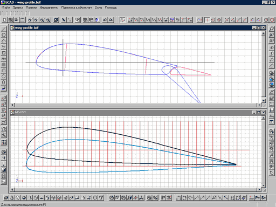
Task: Open the Окно menu
Action: (x=98, y=8)
